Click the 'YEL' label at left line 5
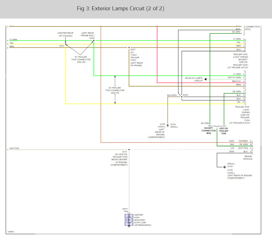 11,43
